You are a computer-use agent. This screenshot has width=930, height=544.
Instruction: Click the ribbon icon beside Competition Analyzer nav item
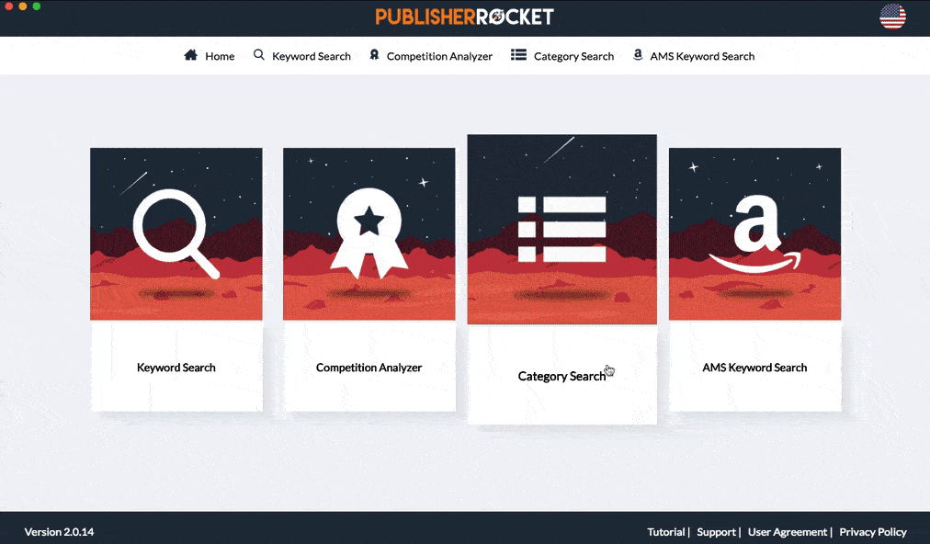(373, 55)
